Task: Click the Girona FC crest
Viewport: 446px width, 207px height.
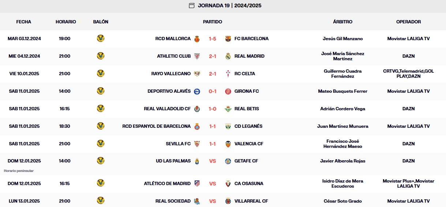Action: [228, 91]
